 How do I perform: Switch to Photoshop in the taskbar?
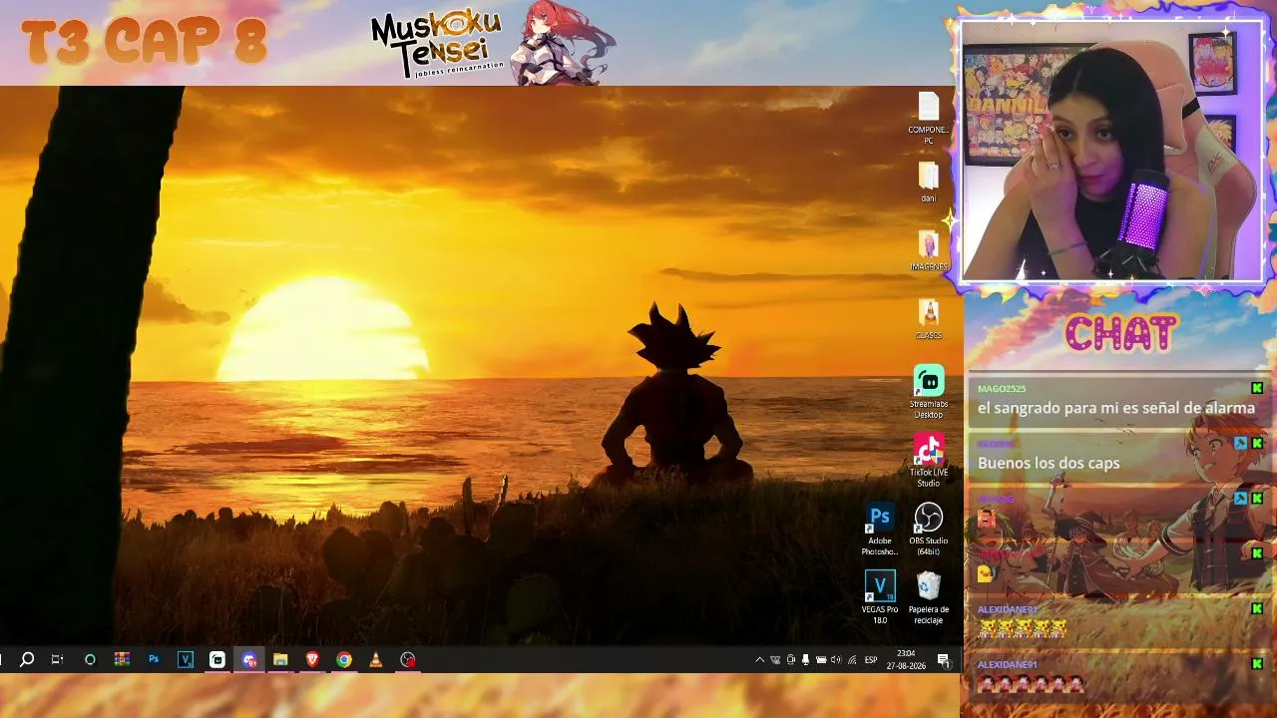[154, 659]
